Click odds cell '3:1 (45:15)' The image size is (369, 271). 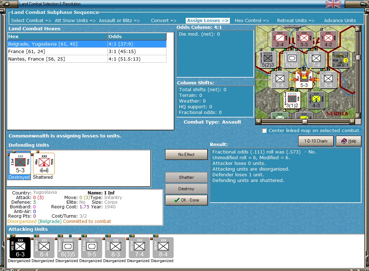coord(137,51)
